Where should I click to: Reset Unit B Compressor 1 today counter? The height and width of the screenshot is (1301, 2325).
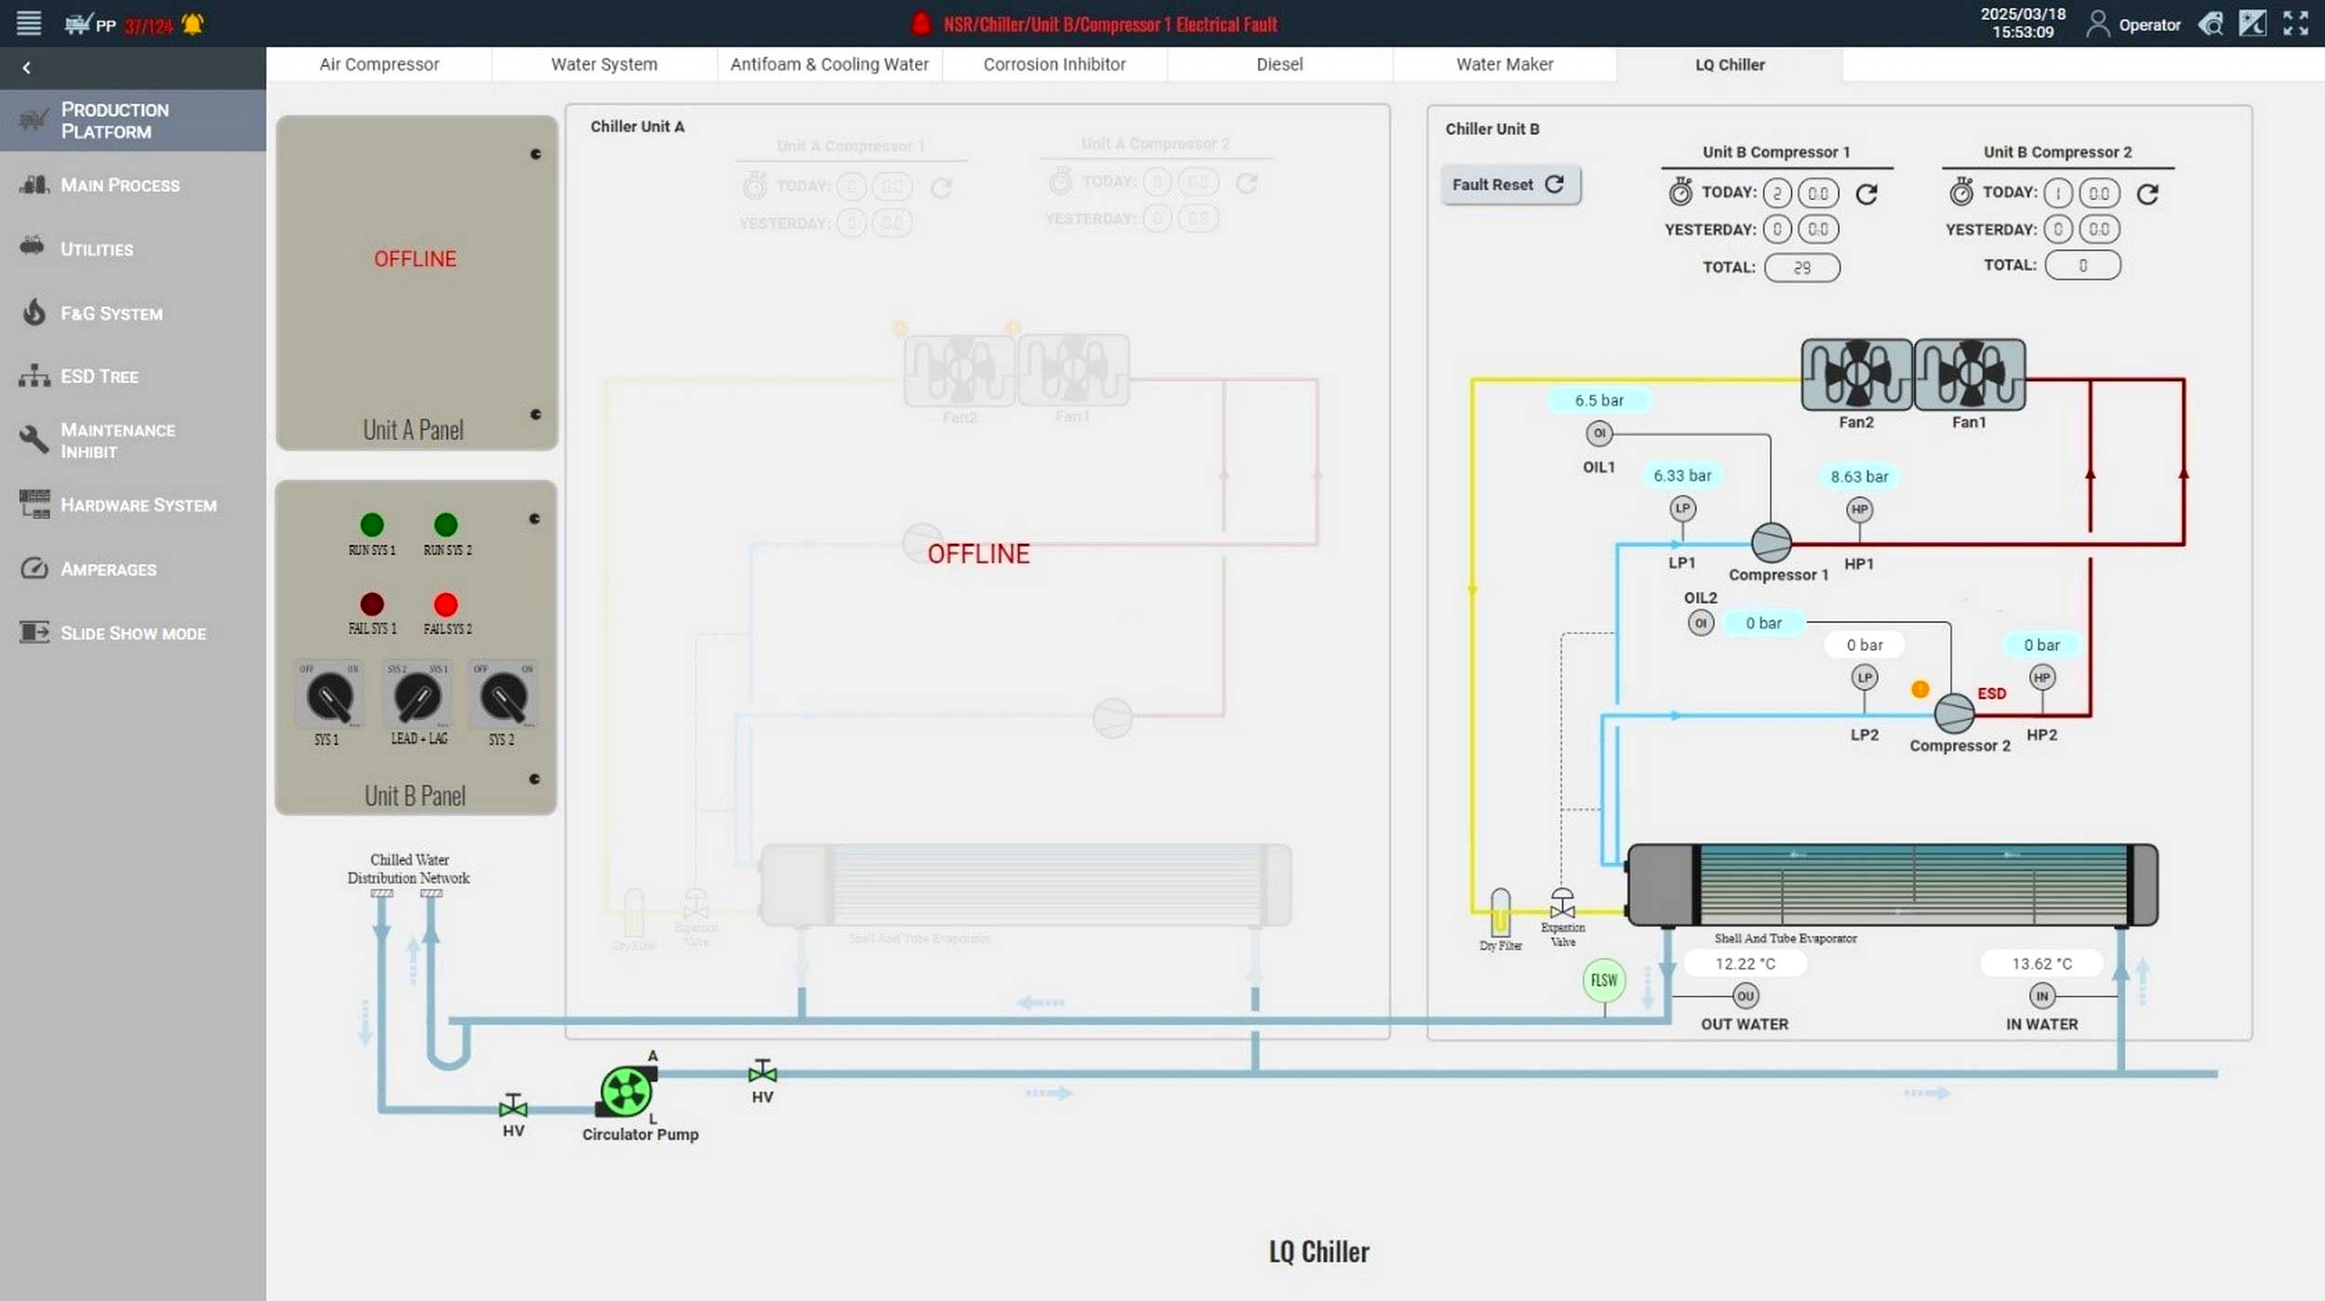click(x=1866, y=193)
